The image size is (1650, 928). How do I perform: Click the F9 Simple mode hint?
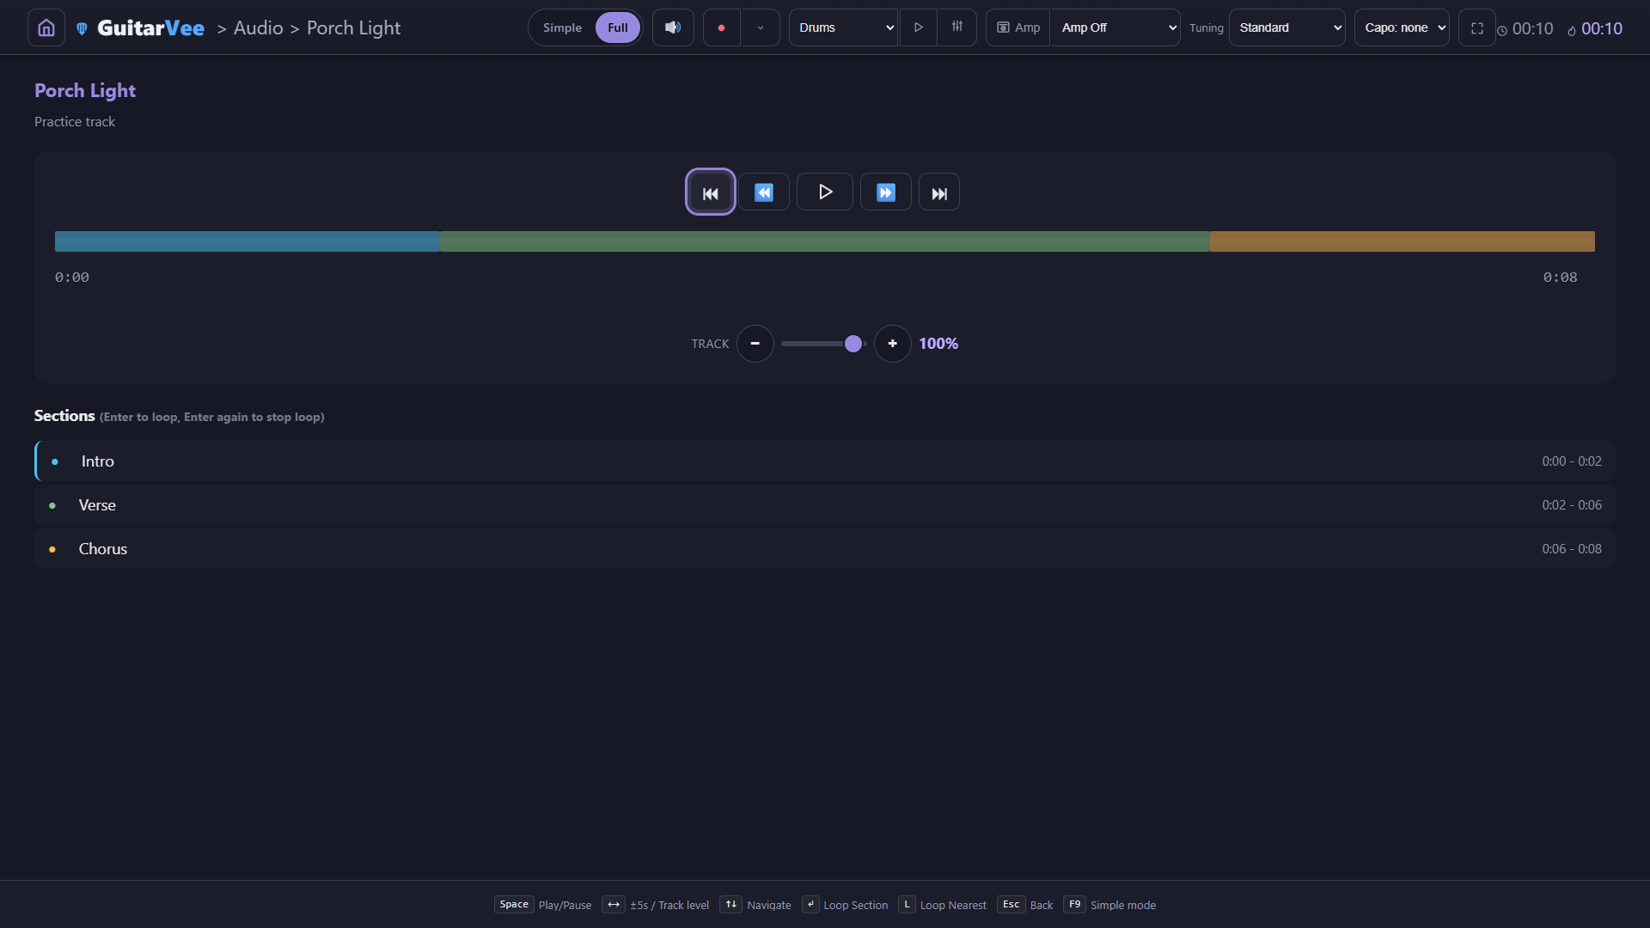(x=1109, y=905)
